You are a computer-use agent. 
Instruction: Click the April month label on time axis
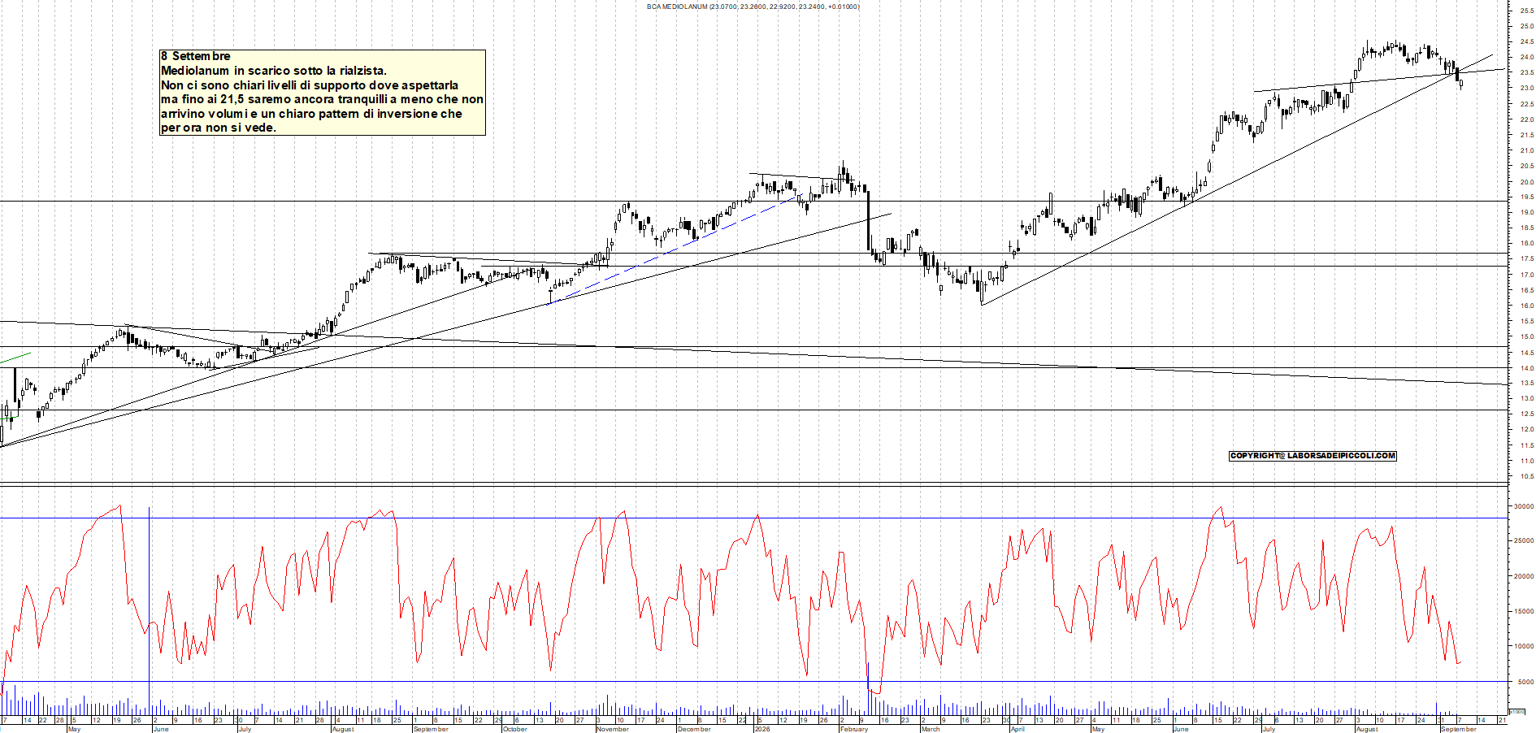1017,729
